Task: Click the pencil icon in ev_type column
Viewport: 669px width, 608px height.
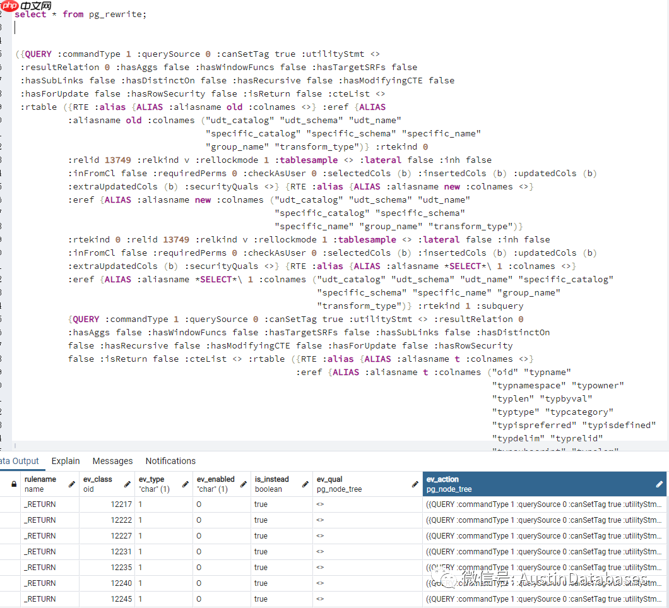Action: pyautogui.click(x=186, y=484)
